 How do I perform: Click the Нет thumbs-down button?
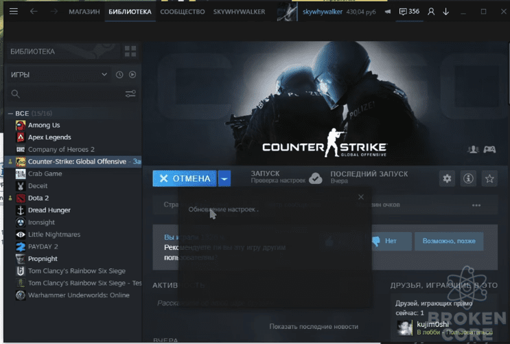pos(392,241)
